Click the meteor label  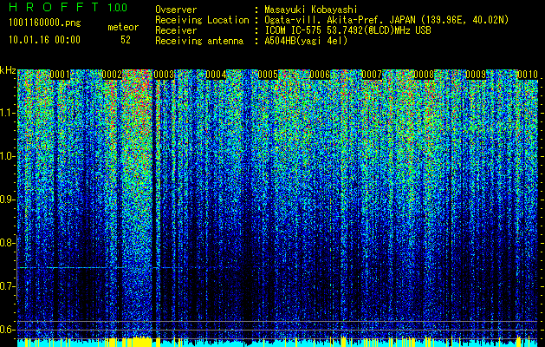[123, 27]
